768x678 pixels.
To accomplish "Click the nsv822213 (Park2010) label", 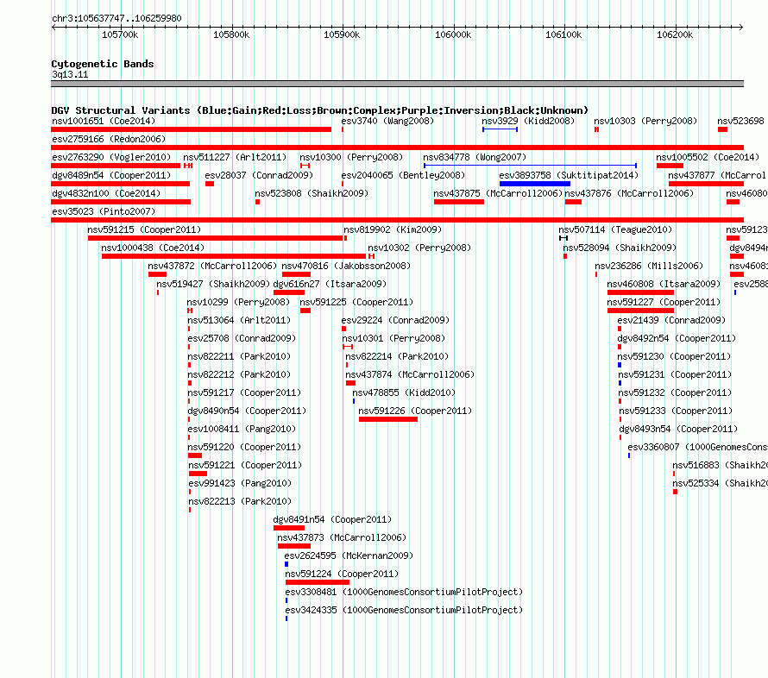I will pos(240,501).
